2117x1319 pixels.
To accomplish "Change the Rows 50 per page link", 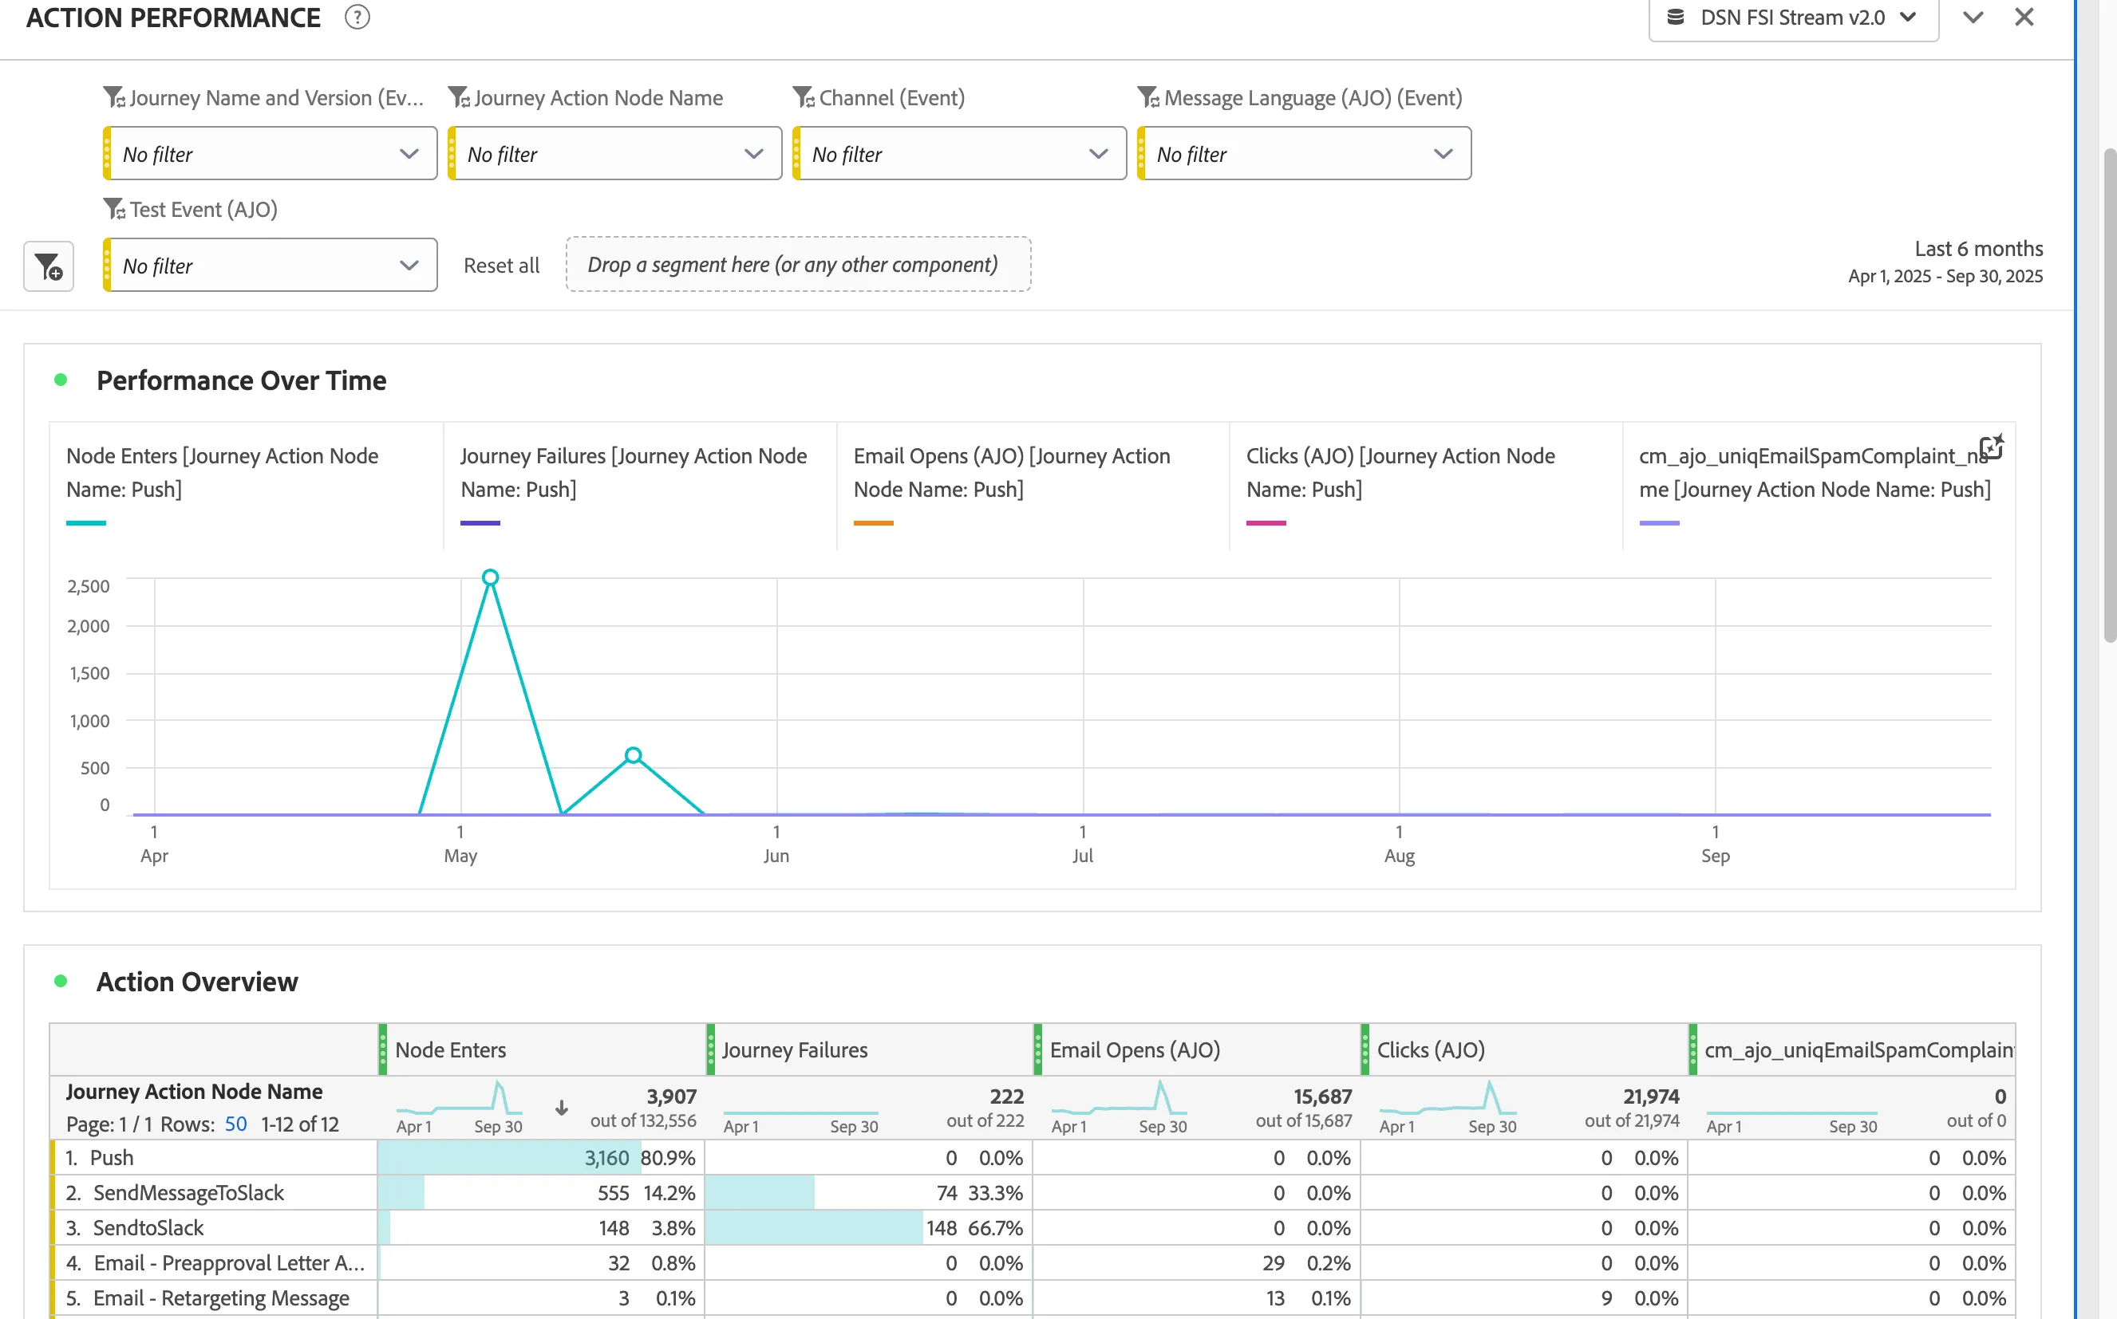I will [x=235, y=1124].
